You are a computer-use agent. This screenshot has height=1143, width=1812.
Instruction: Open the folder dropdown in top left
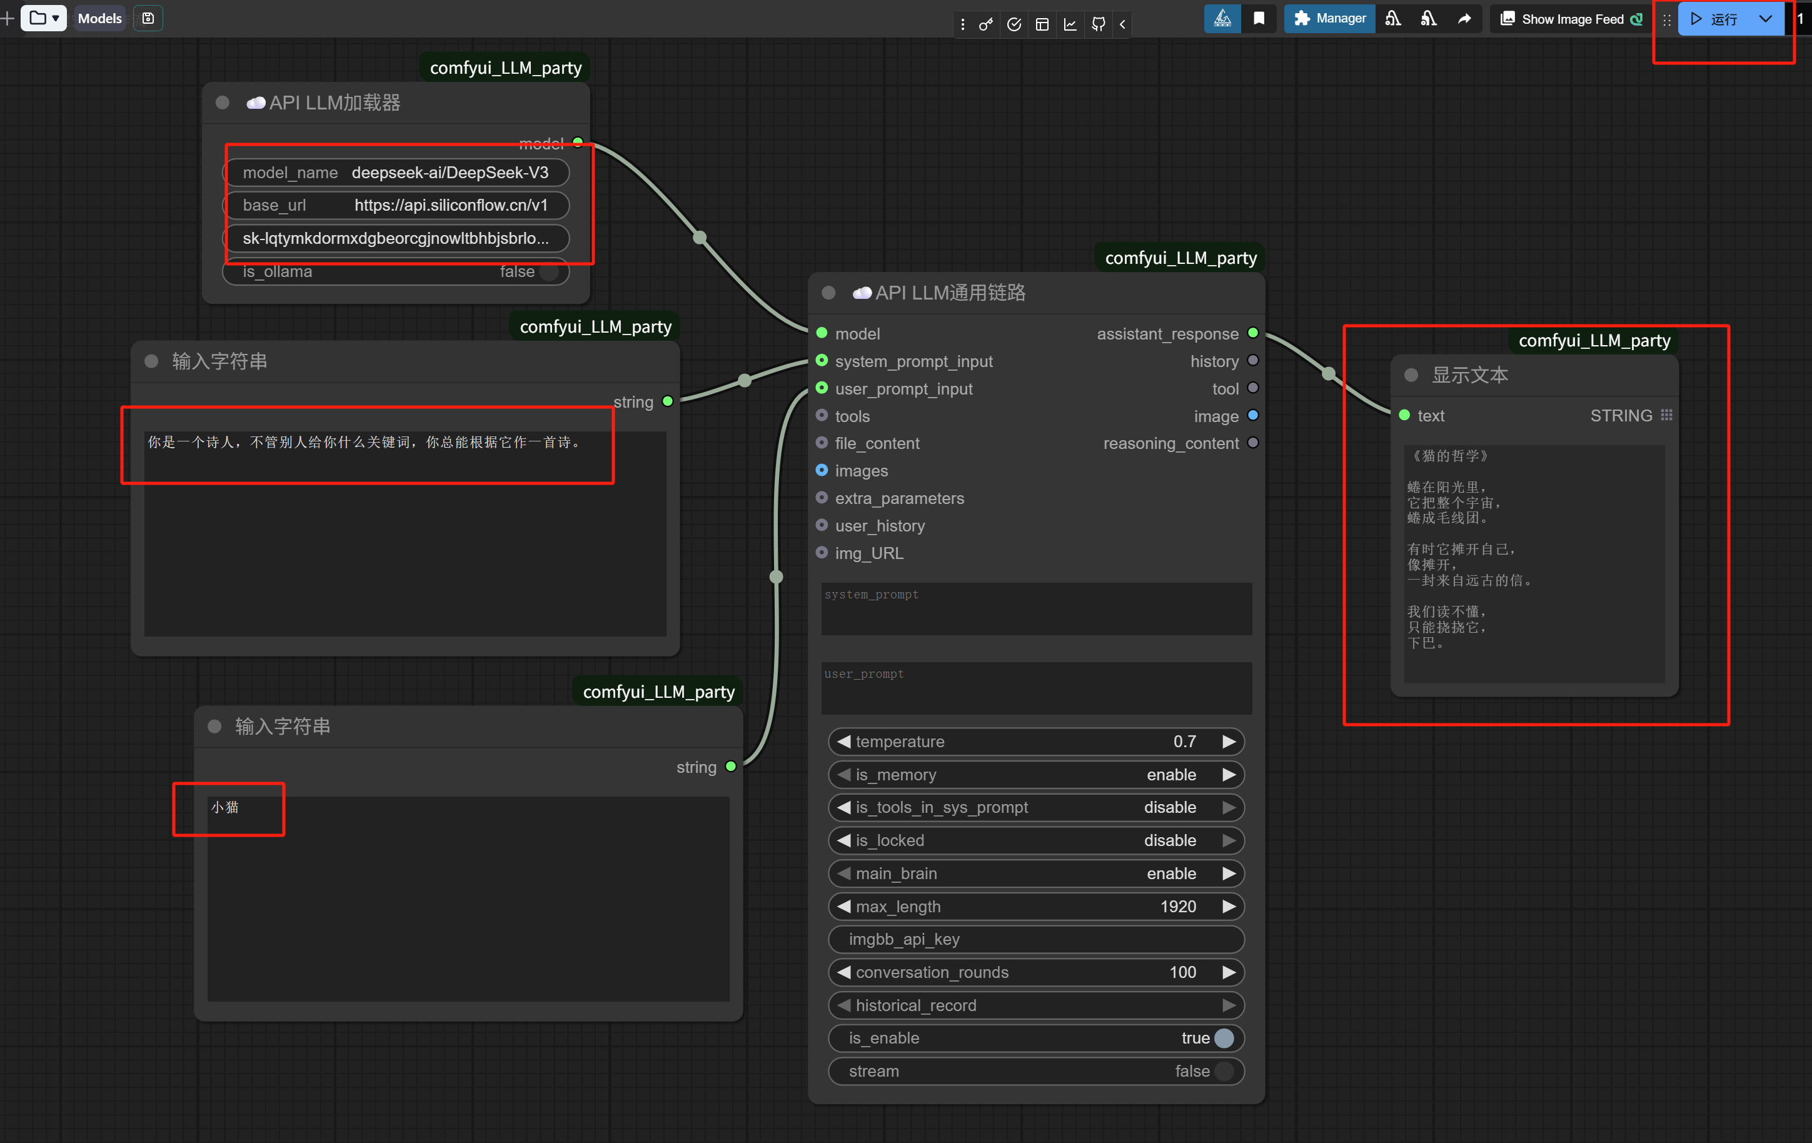click(x=44, y=18)
